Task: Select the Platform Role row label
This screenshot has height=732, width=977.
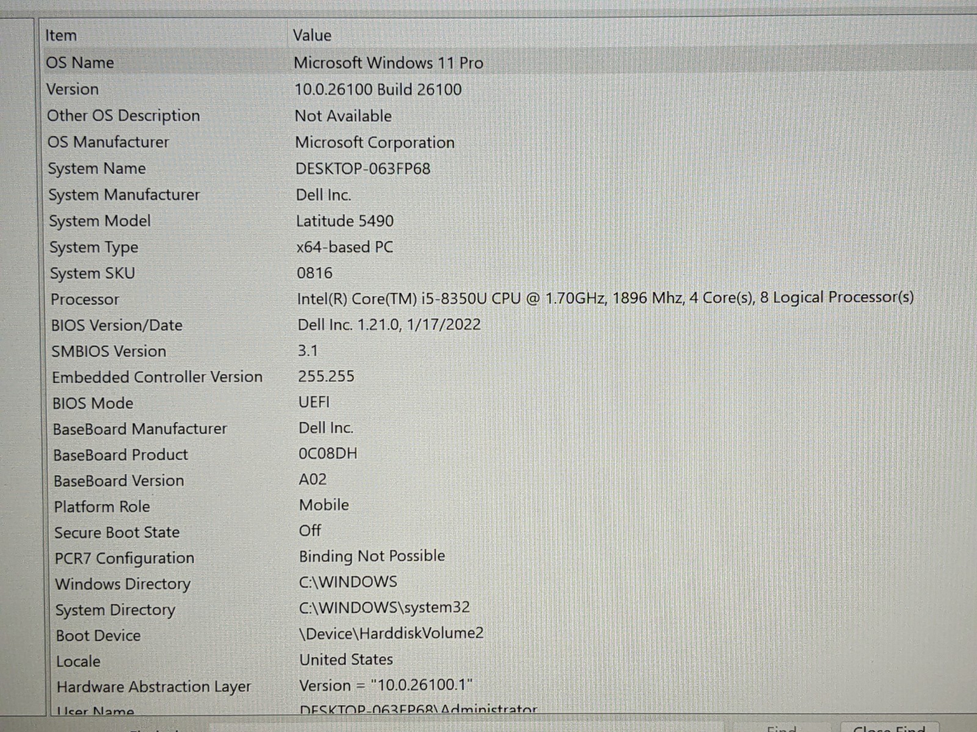Action: (x=102, y=507)
